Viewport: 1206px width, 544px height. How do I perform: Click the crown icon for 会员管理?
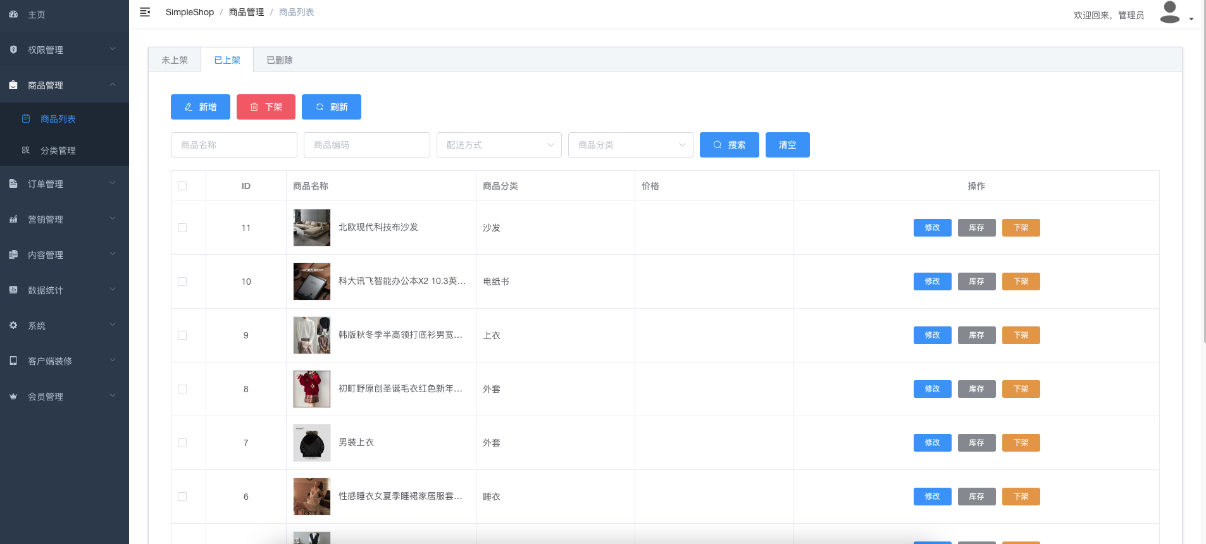pos(13,396)
